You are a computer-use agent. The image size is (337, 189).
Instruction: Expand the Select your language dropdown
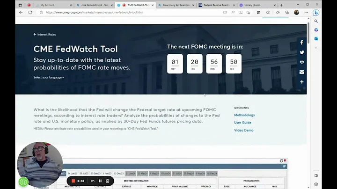49,77
